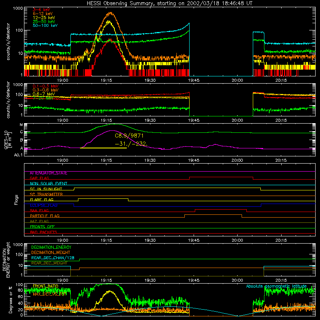This screenshot has height=320, width=320.
Task: Click the HESSI Observing Summary plot title
Action: (169, 4)
